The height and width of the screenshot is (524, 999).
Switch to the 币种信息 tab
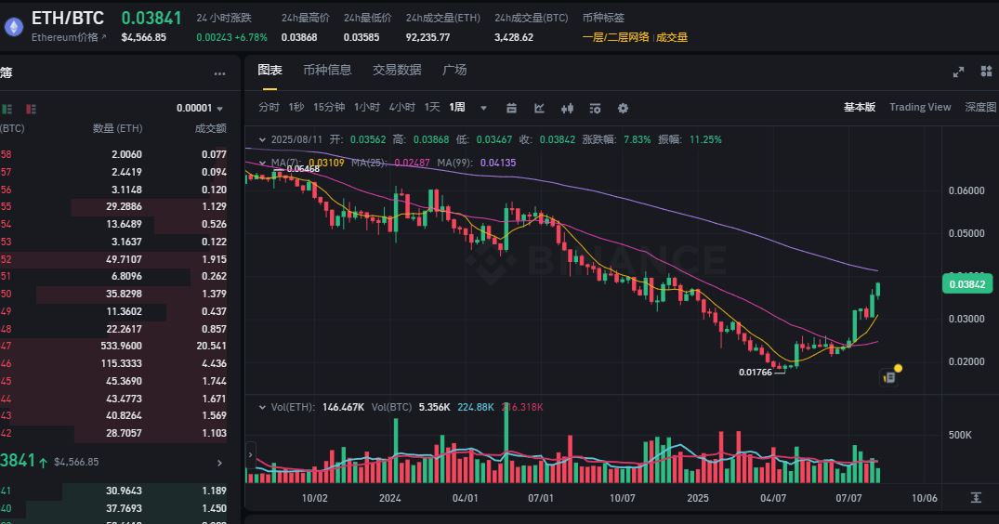tap(327, 70)
